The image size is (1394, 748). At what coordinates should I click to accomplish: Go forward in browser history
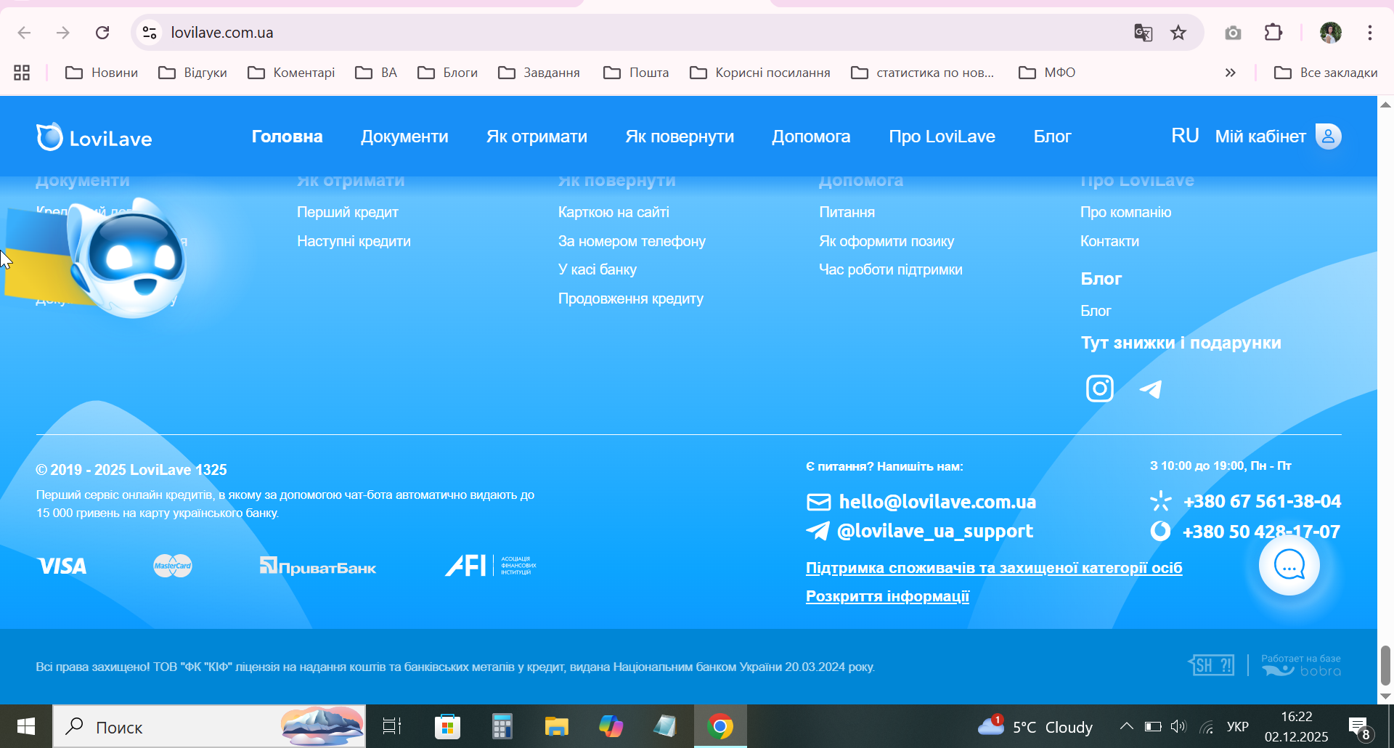[x=63, y=33]
